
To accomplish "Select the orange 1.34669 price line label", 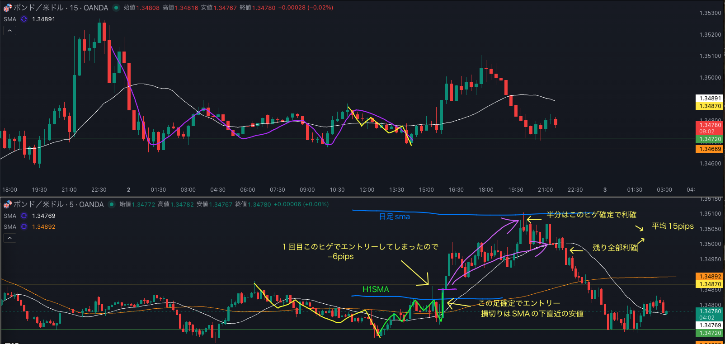I will 710,149.
